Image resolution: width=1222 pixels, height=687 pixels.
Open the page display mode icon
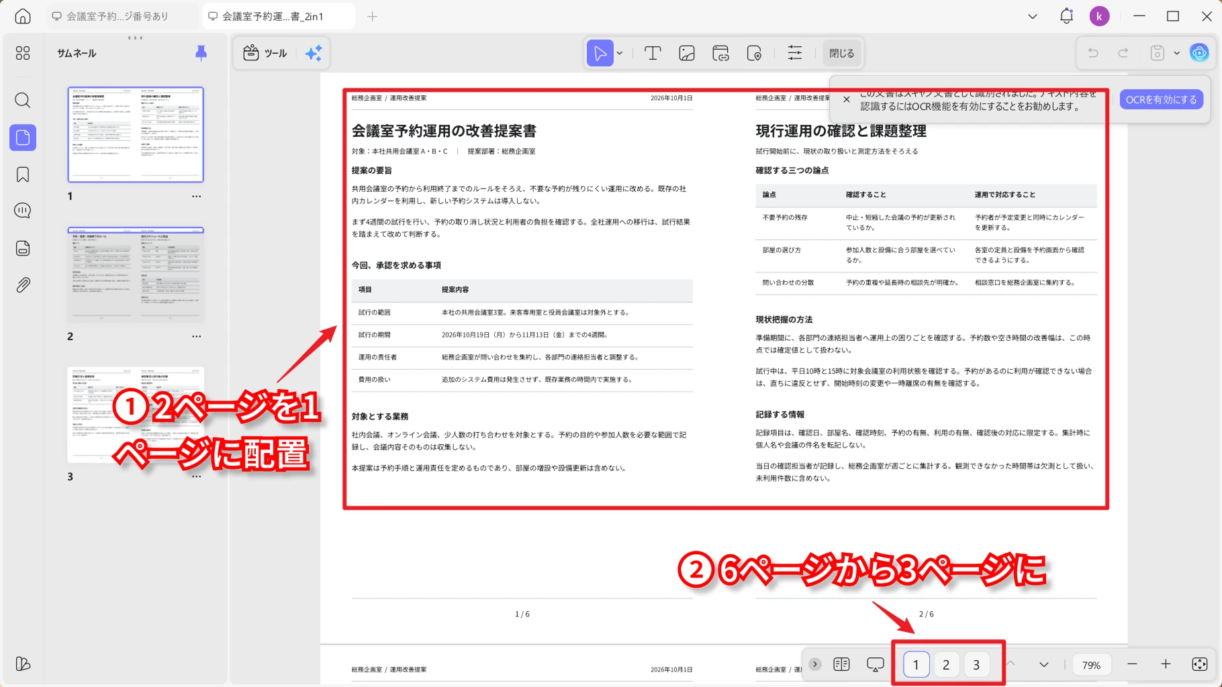[x=841, y=664]
